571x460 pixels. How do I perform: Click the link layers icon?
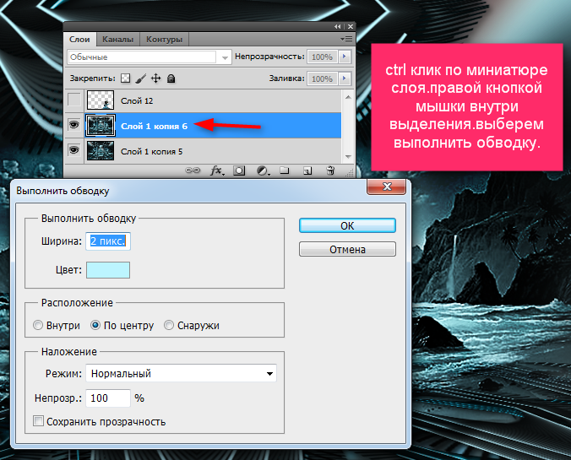[193, 170]
